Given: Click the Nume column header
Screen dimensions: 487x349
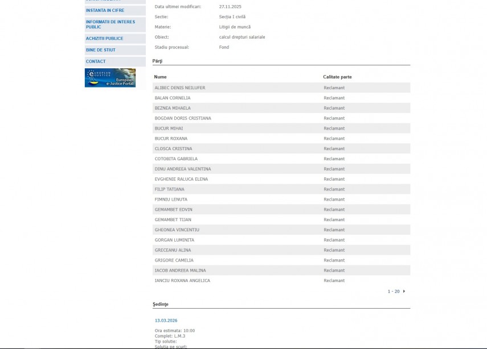Looking at the screenshot, I should tap(160, 77).
